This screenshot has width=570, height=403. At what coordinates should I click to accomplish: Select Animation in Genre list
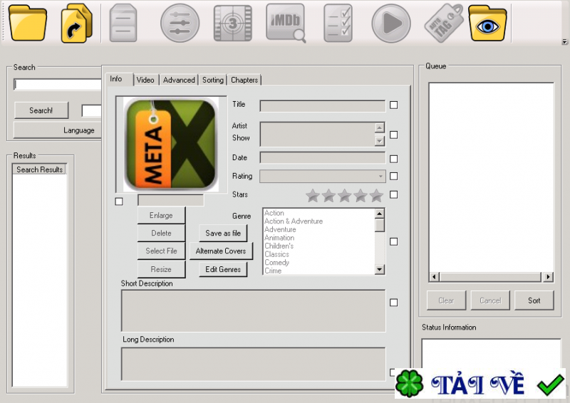pos(279,238)
